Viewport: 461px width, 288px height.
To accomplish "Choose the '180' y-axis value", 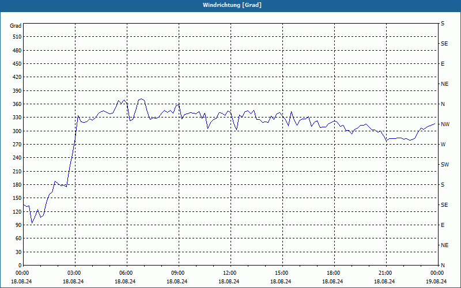I will (17, 185).
